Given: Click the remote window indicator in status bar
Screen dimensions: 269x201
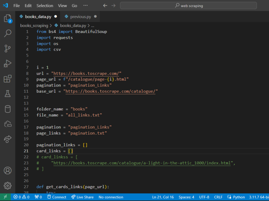Looking at the screenshot, I should (x=5, y=197).
